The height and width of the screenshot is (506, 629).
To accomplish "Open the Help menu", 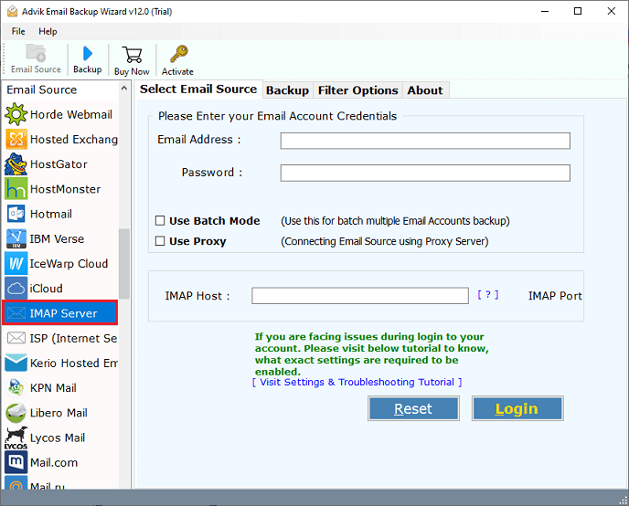I will (48, 31).
